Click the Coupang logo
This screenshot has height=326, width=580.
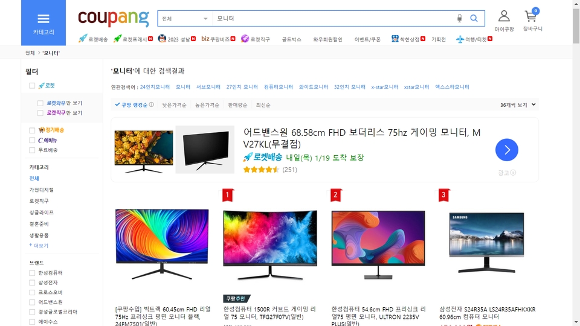pyautogui.click(x=114, y=18)
